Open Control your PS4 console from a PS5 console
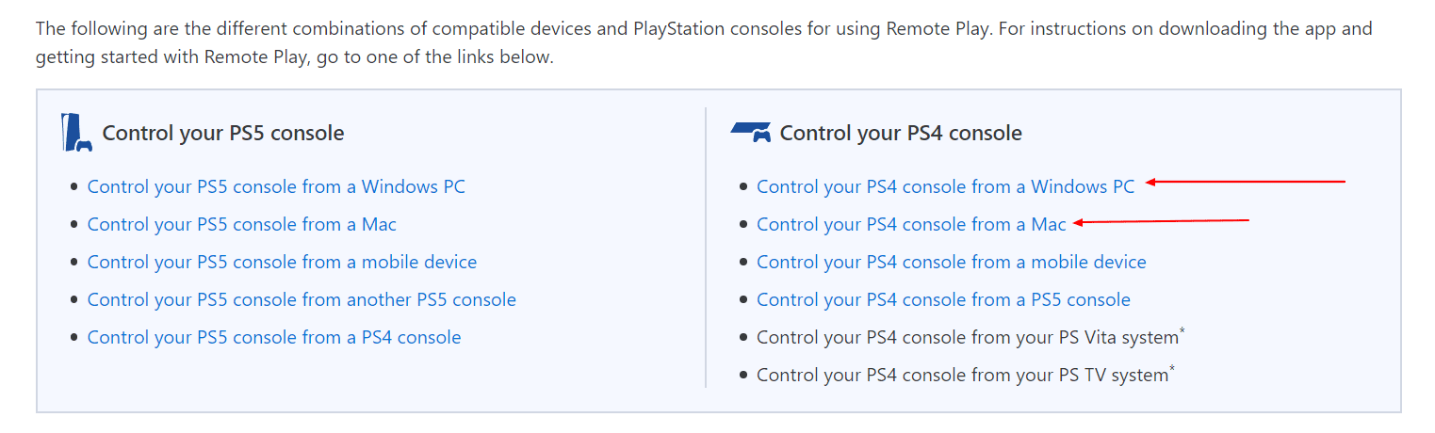1435x433 pixels. (943, 299)
